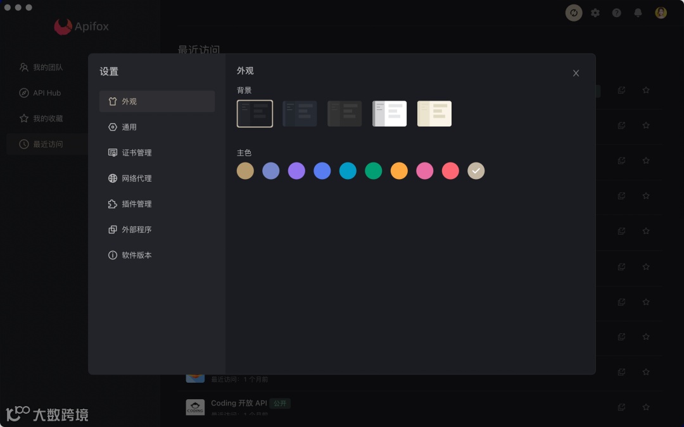Choose the cyan main color swatch
684x427 pixels.
pyautogui.click(x=348, y=171)
